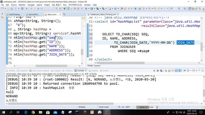Close the Statement_Select_Thinking.xml tab
205x115 pixels.
118,14
